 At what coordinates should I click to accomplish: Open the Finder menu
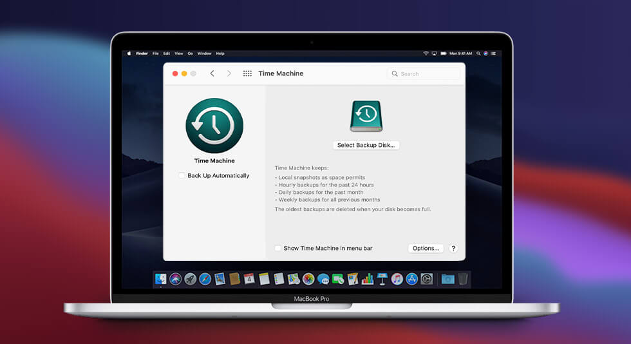click(x=142, y=53)
